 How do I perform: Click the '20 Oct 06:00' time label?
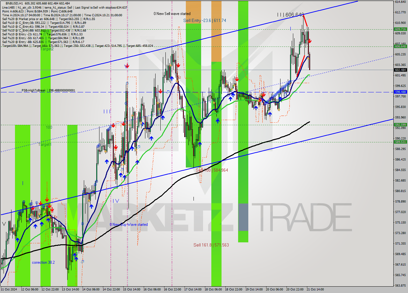(274, 289)
